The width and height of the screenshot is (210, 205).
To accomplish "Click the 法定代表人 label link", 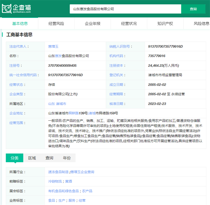I will tap(18, 46).
